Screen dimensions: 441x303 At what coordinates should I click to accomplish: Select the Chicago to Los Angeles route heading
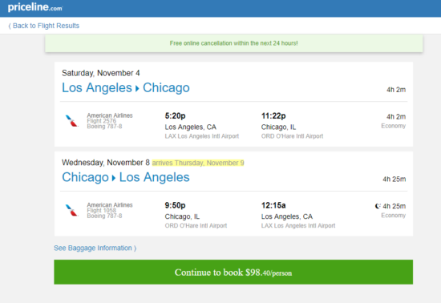pos(126,177)
